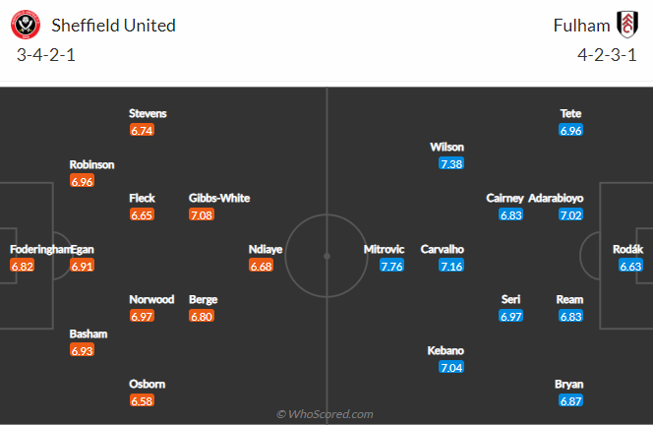Click the Fulham club crest
653x425 pixels.
coord(627,25)
